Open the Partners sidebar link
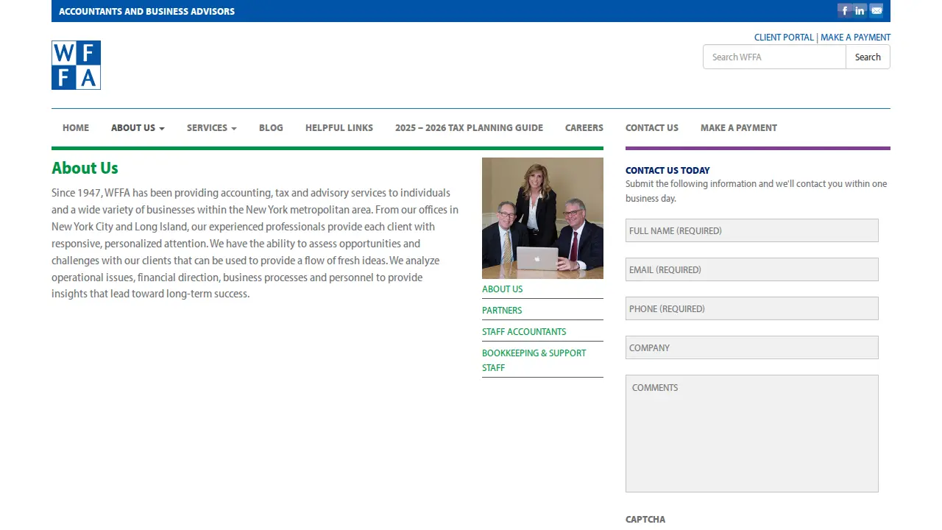Screen dimensions: 942x530 tap(502, 311)
